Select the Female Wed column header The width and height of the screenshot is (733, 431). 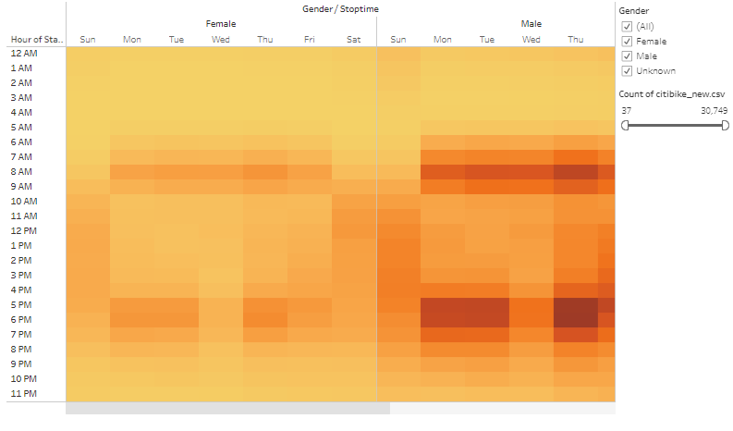[221, 40]
